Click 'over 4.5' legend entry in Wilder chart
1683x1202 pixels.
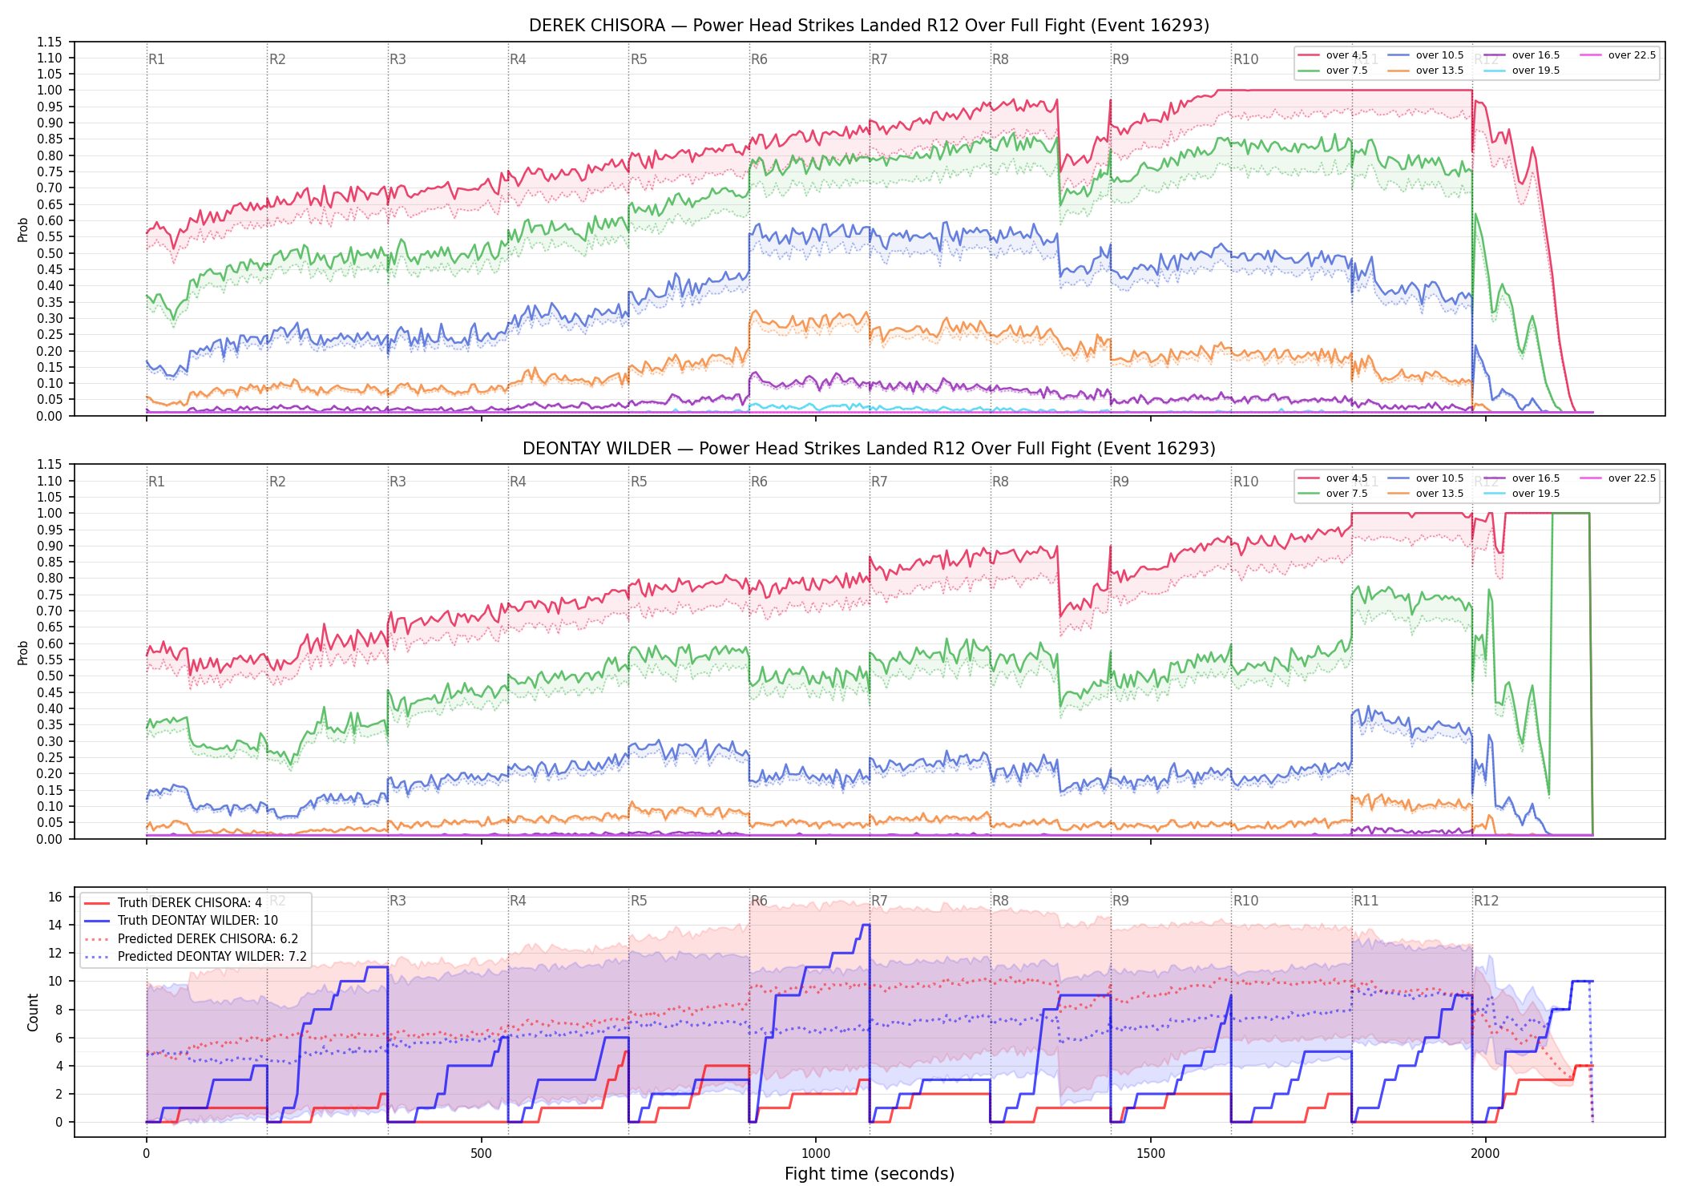pos(1333,478)
